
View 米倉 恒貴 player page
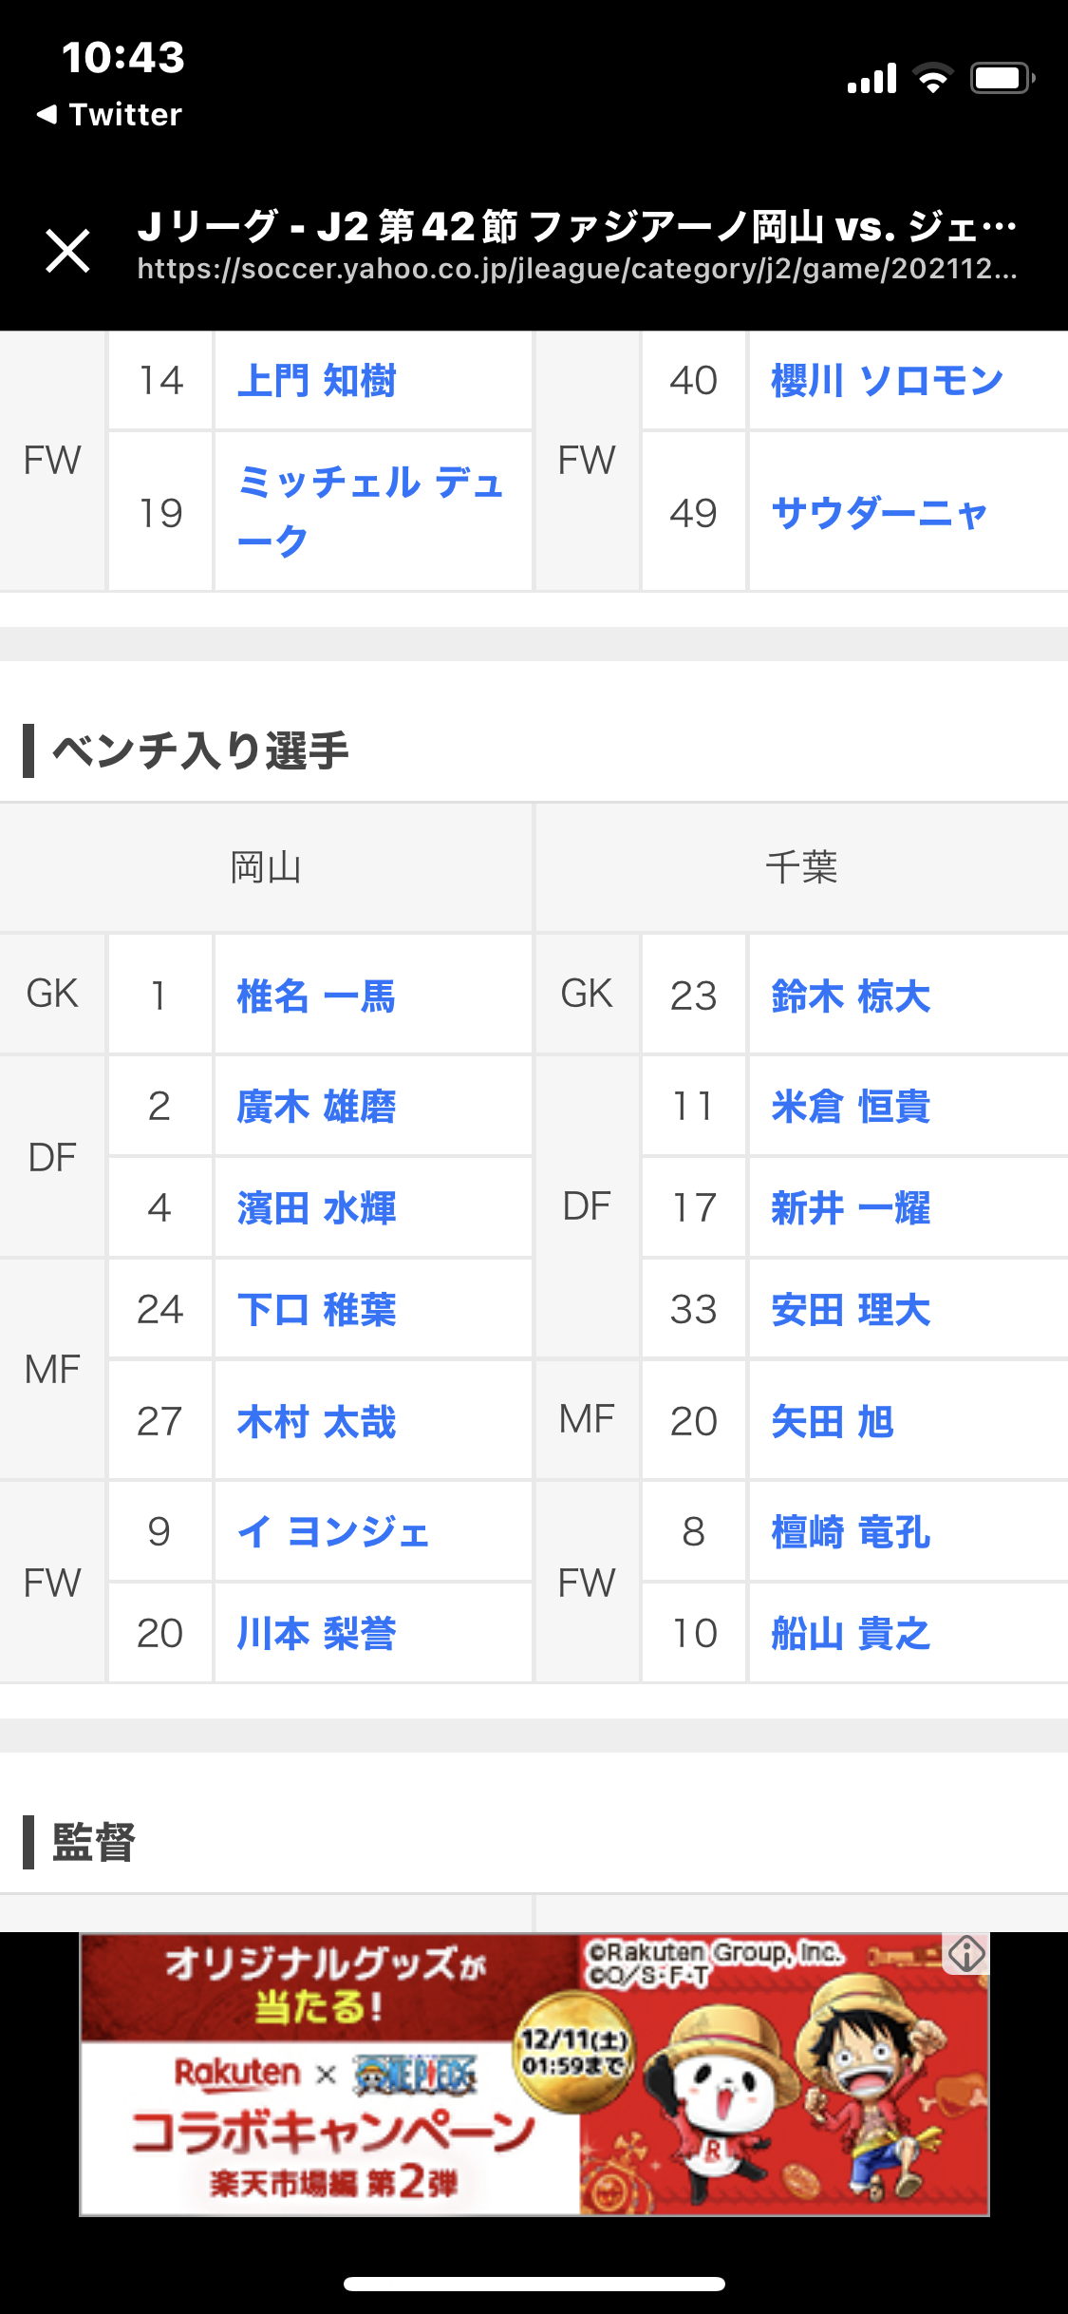pyautogui.click(x=851, y=1107)
